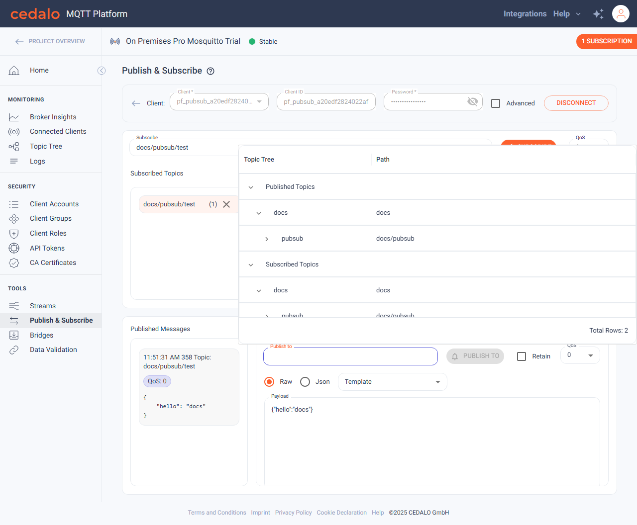The width and height of the screenshot is (637, 525).
Task: Click the Client Roles shield icon
Action: [x=14, y=234]
